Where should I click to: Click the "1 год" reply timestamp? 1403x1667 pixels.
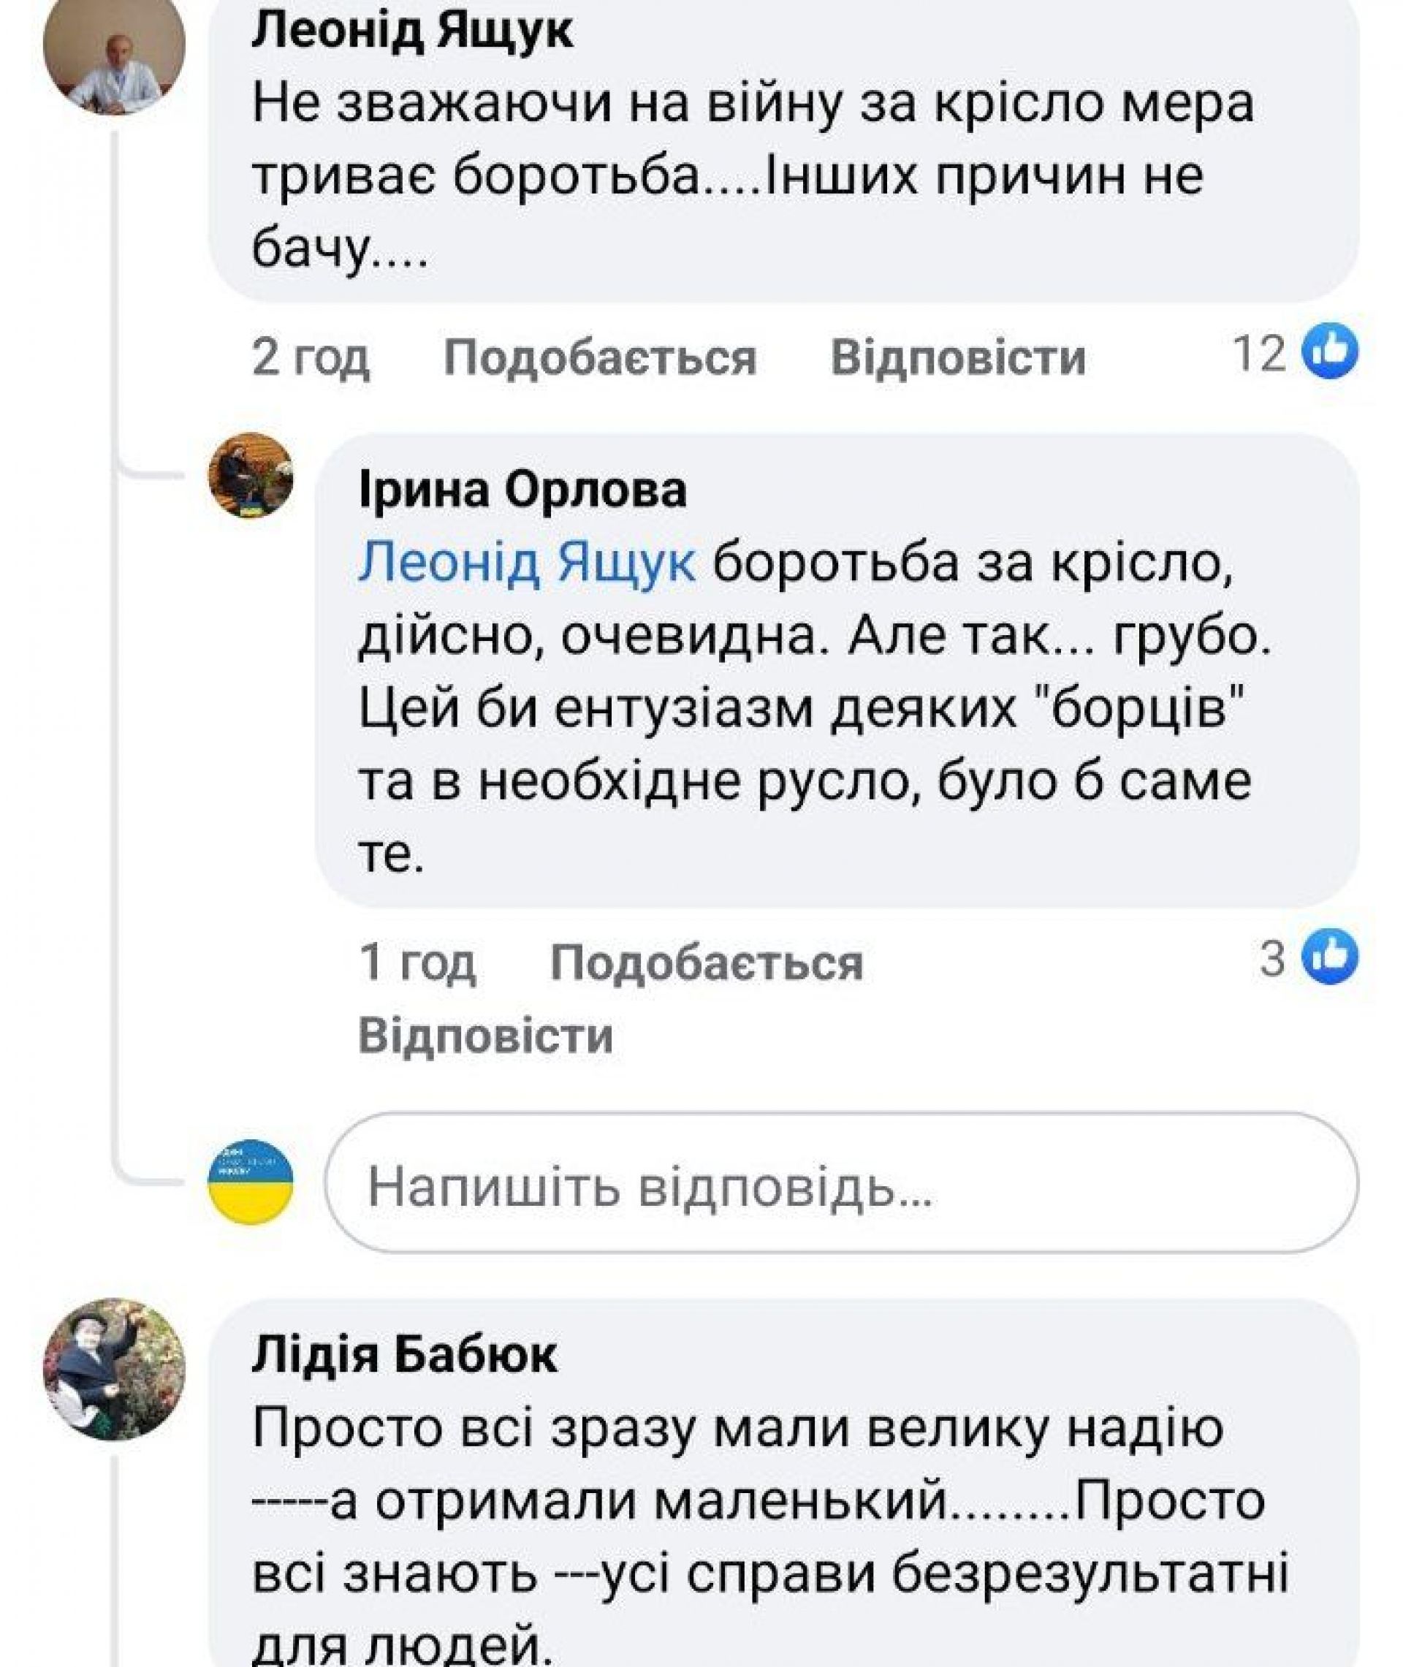417,962
